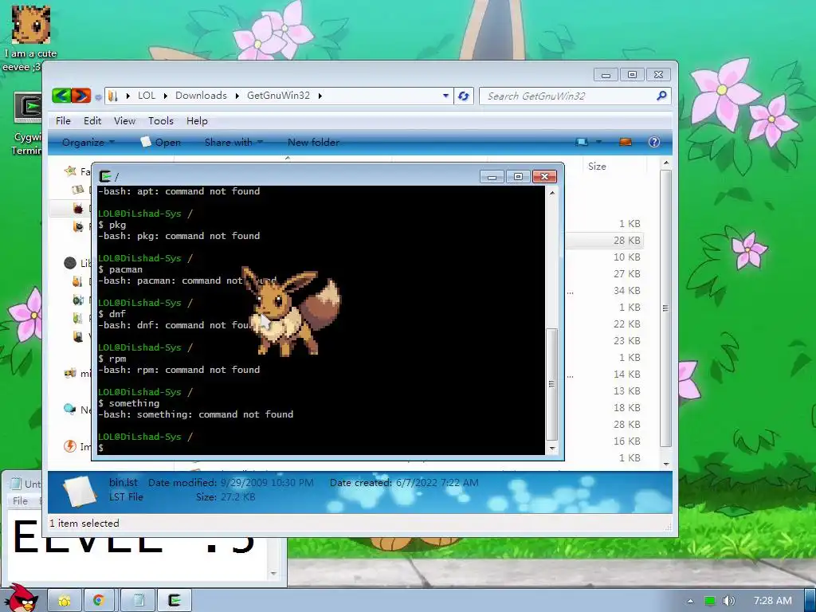Expand the arrow after Downloads in breadcrumb
816x612 pixels.
point(237,96)
